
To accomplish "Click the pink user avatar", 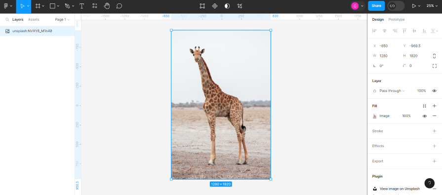I will click(x=355, y=6).
